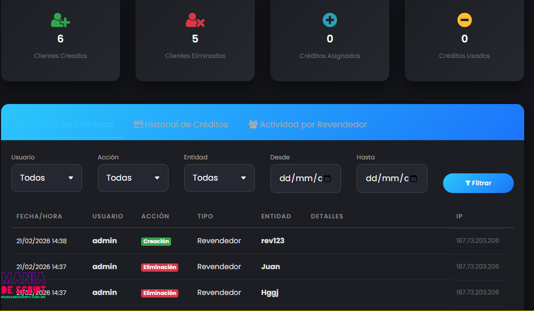This screenshot has width=534, height=311.
Task: Expand the Acción dropdown showing Todas
Action: click(x=133, y=178)
